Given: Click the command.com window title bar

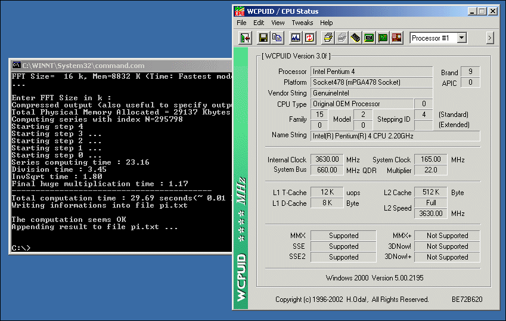Looking at the screenshot, I should tap(122, 66).
